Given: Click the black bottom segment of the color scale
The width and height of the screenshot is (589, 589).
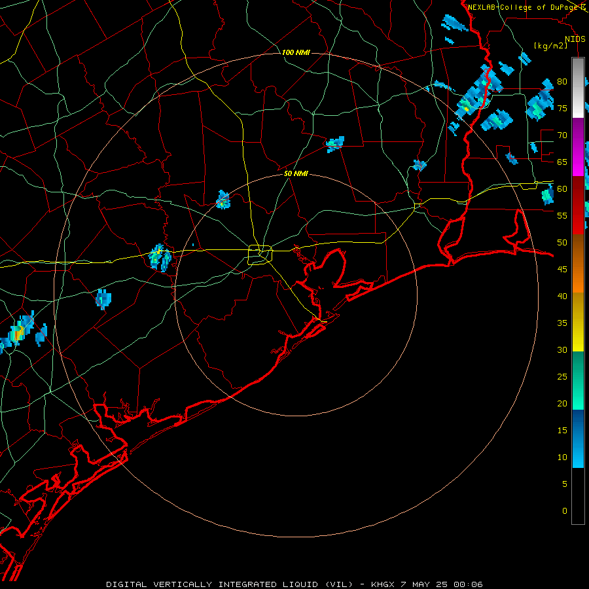Looking at the screenshot, I should coord(578,496).
